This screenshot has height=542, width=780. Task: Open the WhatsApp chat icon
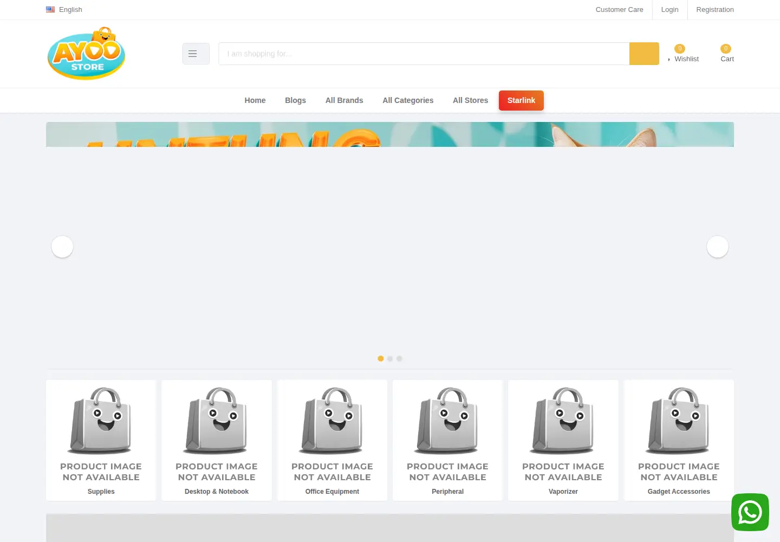pyautogui.click(x=750, y=512)
